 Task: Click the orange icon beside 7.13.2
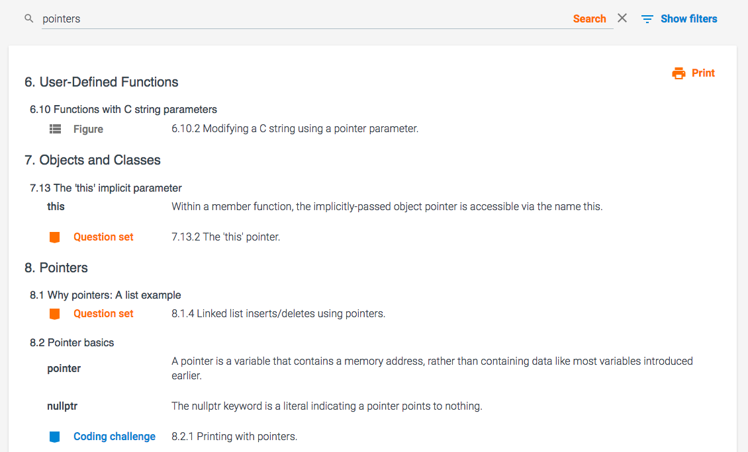tap(55, 237)
